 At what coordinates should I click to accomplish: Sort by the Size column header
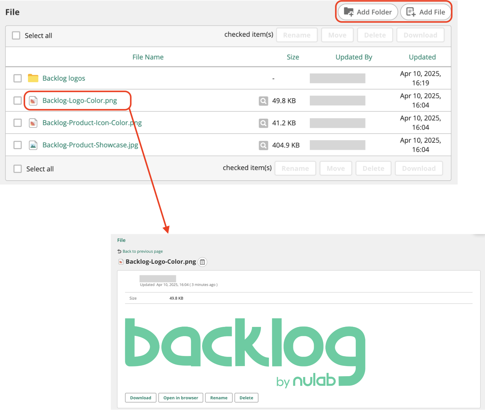(293, 57)
